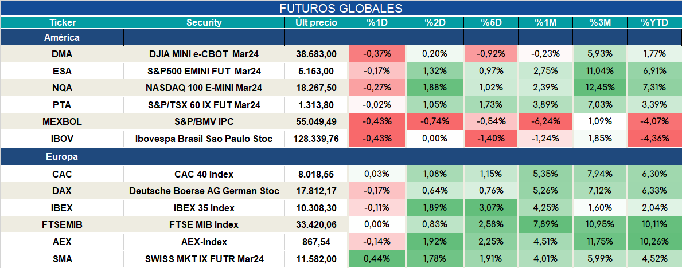The image size is (682, 268).
Task: Select the IBOV price 128.339,76
Action: [x=316, y=139]
